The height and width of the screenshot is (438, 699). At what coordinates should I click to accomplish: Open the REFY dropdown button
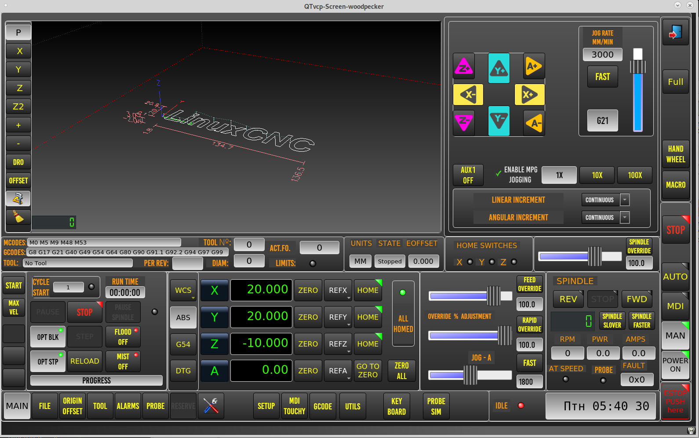(338, 317)
